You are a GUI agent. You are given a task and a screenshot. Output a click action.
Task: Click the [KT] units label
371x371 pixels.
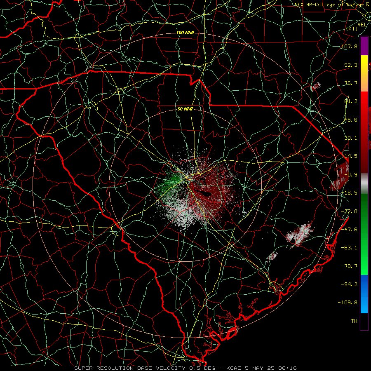[x=352, y=28]
